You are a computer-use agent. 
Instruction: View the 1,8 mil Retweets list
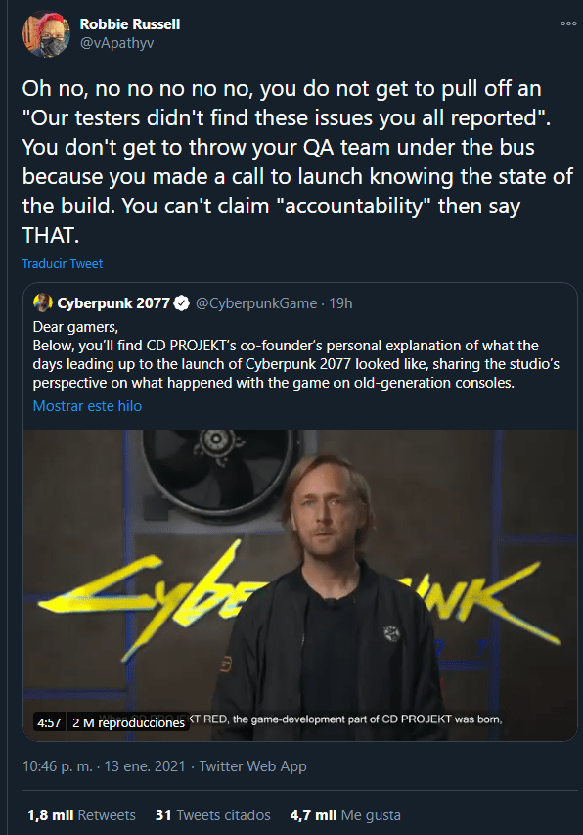pyautogui.click(x=81, y=815)
